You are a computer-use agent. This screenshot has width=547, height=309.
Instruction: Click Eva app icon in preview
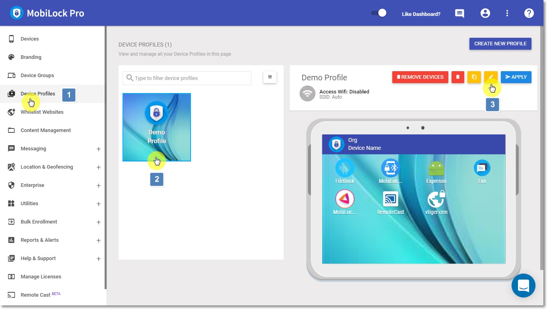(x=482, y=168)
